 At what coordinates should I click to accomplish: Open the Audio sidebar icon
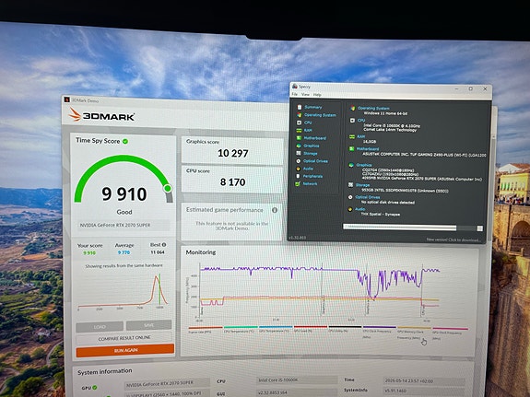(298, 169)
